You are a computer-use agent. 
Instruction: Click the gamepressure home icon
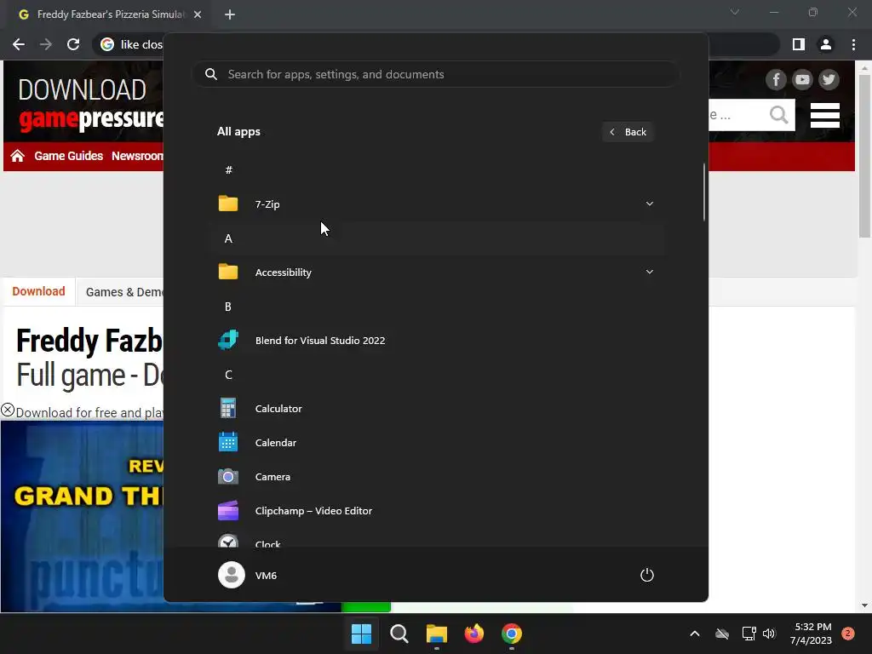[17, 156]
